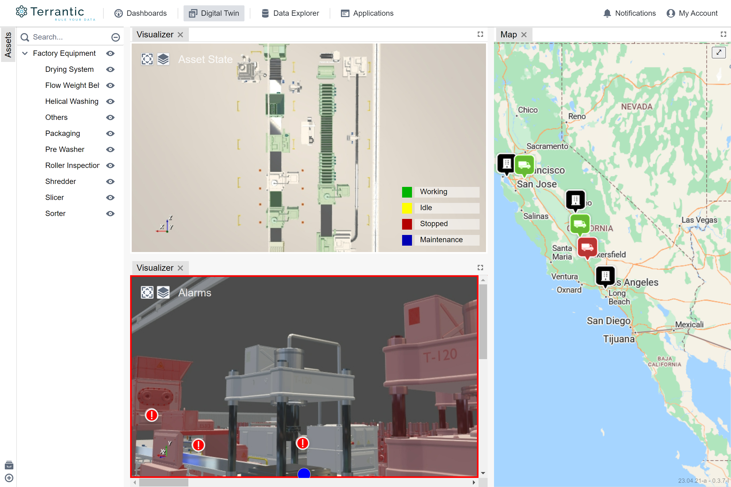Select Helical Washing tree item

click(x=72, y=101)
